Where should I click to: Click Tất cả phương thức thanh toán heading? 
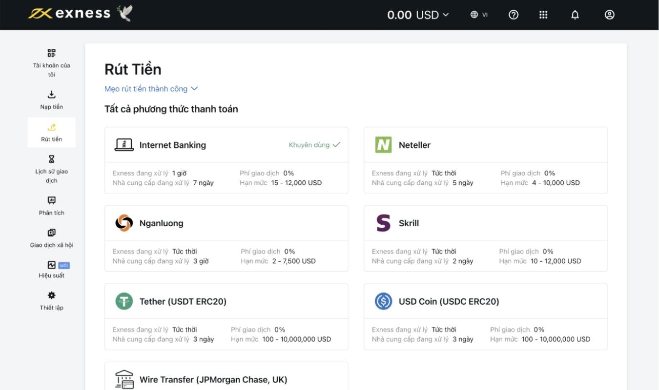[x=171, y=109]
